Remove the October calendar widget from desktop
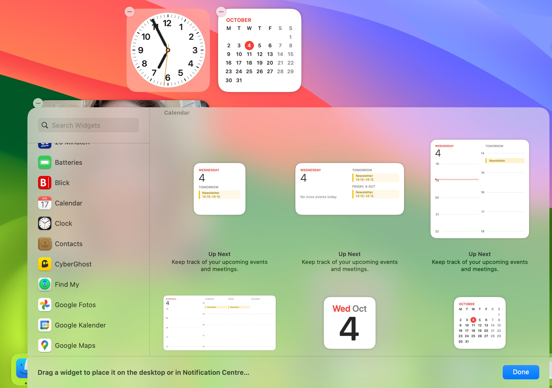 point(221,12)
